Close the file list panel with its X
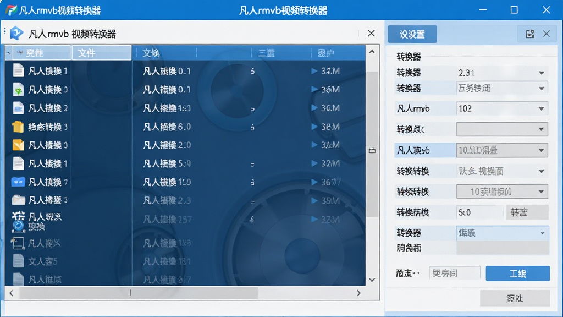The image size is (563, 317). tap(371, 34)
